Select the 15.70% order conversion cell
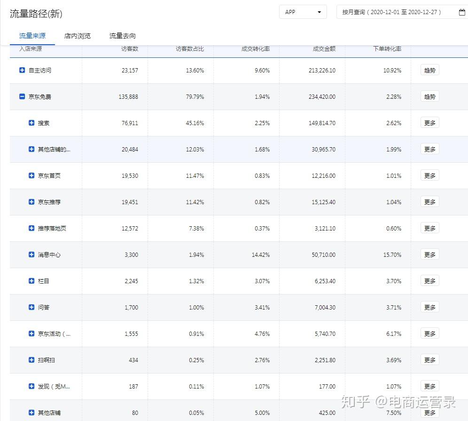Viewport: 468px width, 421px height. pyautogui.click(x=392, y=255)
